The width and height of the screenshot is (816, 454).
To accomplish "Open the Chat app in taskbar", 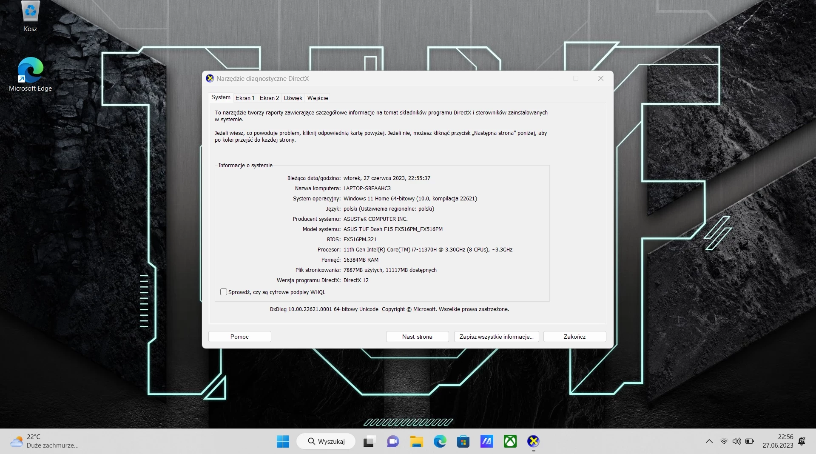I will [392, 441].
